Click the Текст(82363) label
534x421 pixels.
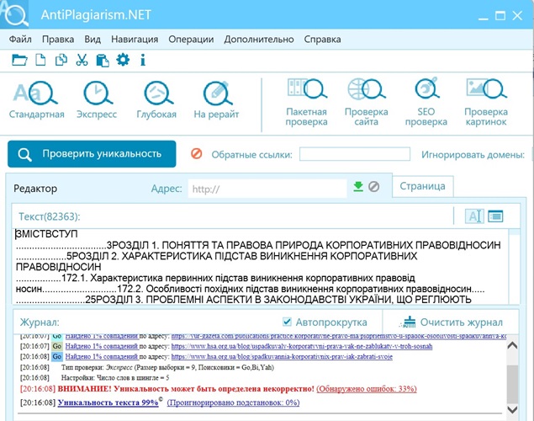click(50, 216)
